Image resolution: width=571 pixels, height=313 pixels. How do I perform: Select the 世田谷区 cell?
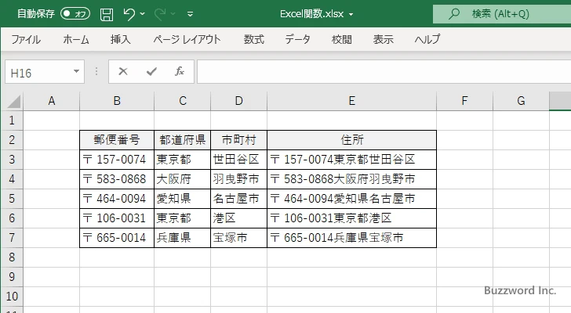(239, 160)
